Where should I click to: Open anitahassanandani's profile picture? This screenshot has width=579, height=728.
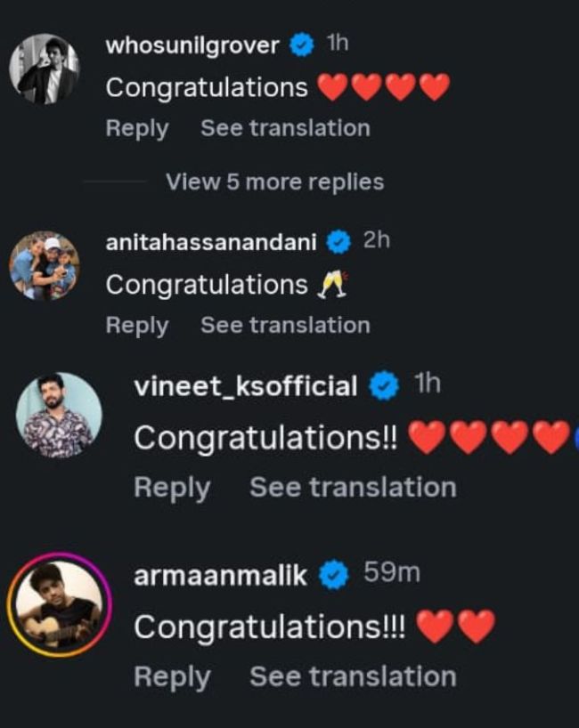45,266
